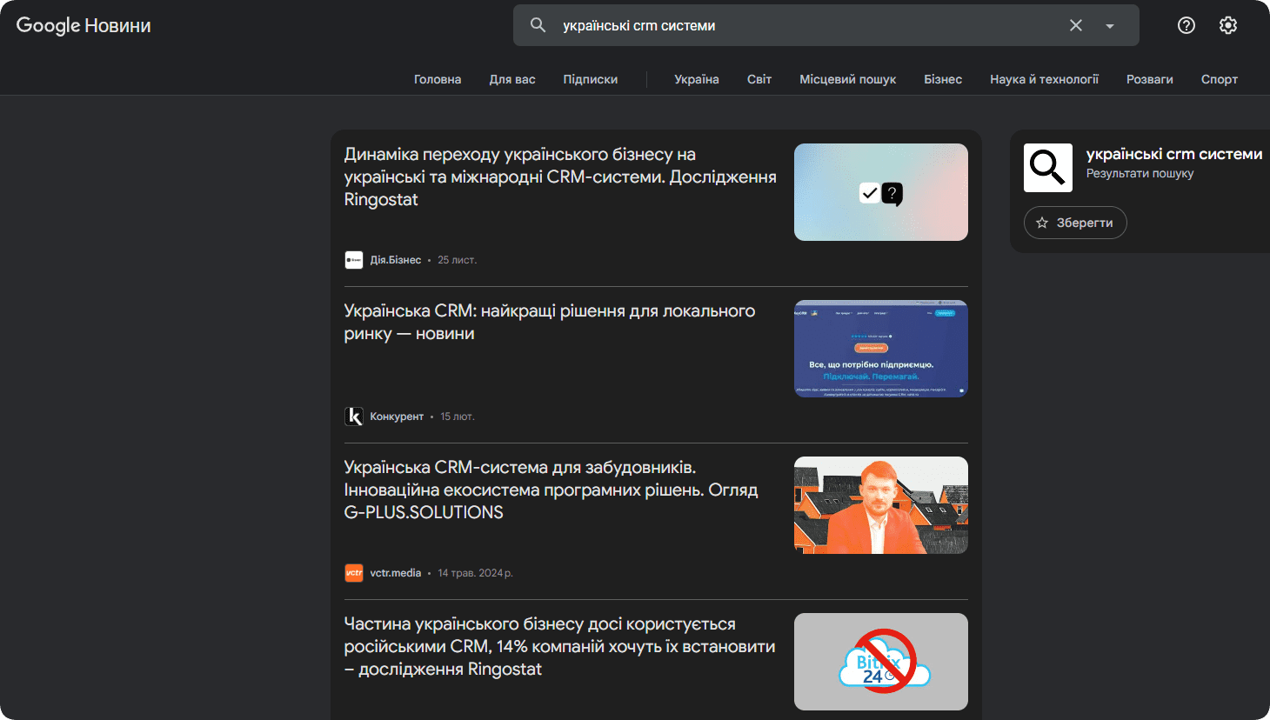Open the Спорт tab
The image size is (1270, 720).
pyautogui.click(x=1220, y=79)
